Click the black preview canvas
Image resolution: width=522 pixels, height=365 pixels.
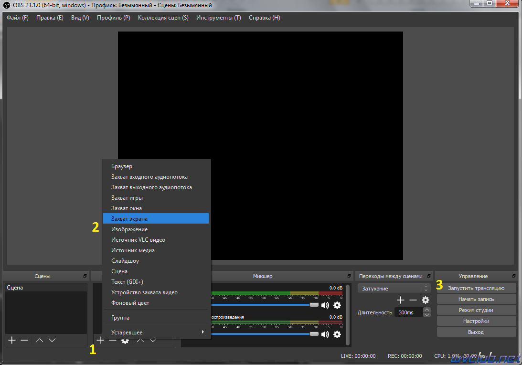point(260,146)
